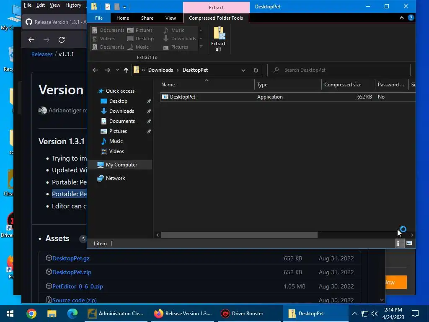Open Downloads in Quick access list
429x322 pixels.
point(121,111)
